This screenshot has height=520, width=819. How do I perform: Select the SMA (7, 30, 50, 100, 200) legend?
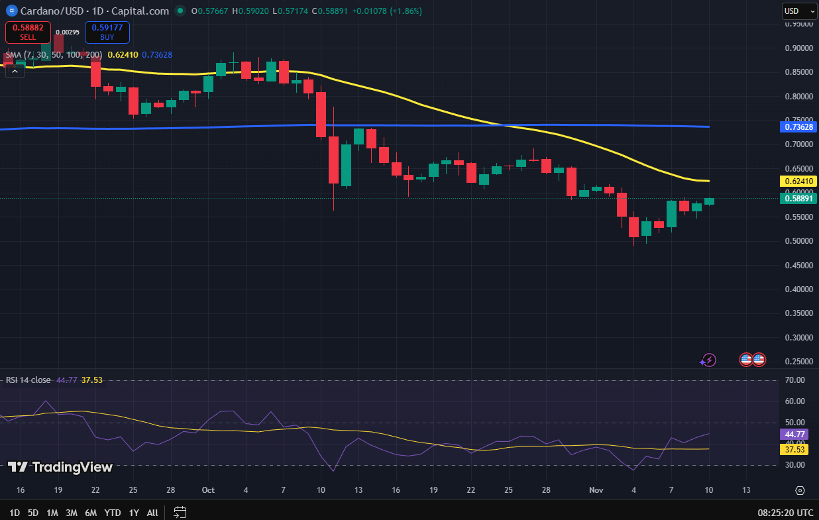54,55
